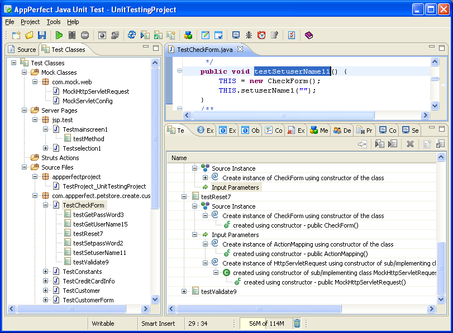Image resolution: width=453 pixels, height=333 pixels.
Task: Switch to the Se tab in lower panel
Action: pyautogui.click(x=411, y=131)
